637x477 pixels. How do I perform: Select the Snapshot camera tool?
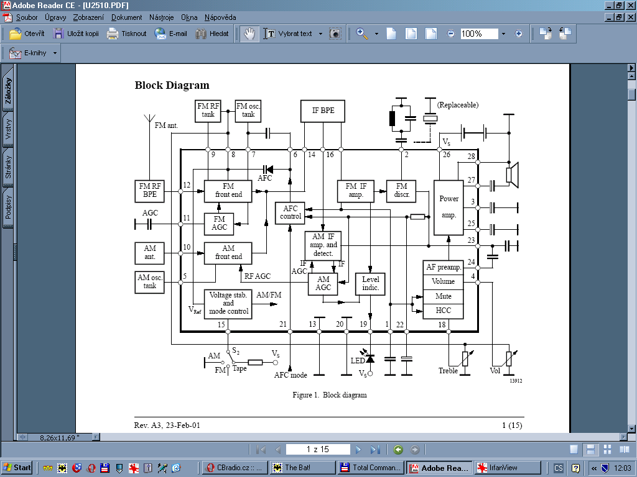coord(335,34)
